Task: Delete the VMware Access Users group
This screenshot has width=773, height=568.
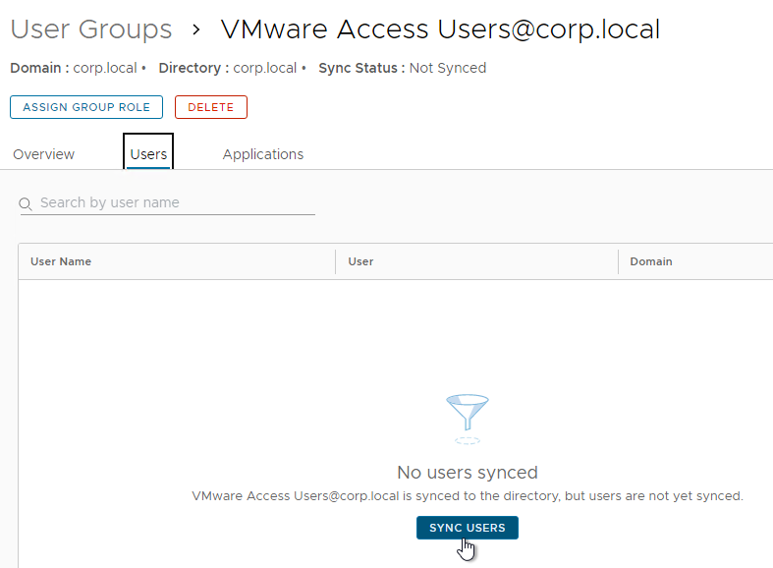Action: click(x=211, y=107)
